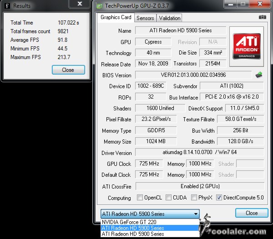Screen dimensions: 273x239
Task: Click the BIOS Version value field
Action: (x=193, y=75)
